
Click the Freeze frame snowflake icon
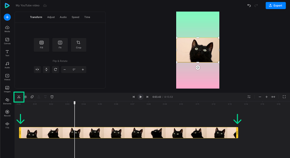coord(25,97)
